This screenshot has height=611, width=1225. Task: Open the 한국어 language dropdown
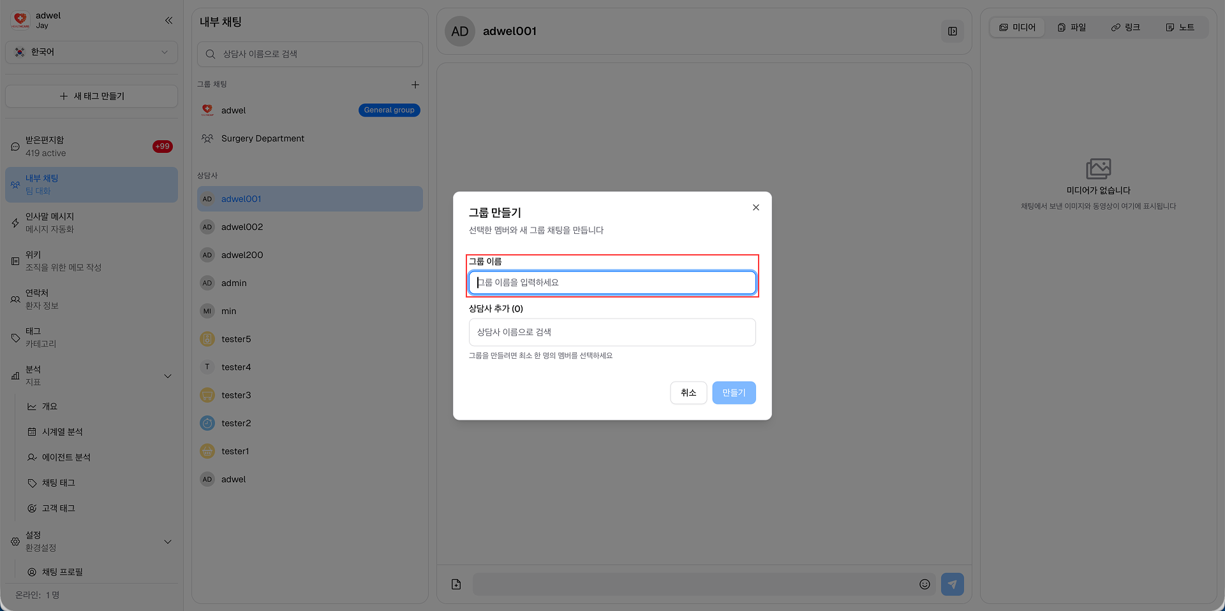pos(91,52)
